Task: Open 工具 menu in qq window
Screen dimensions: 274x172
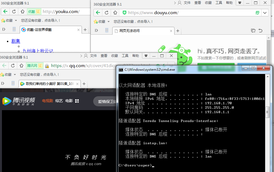Action: tap(125, 56)
